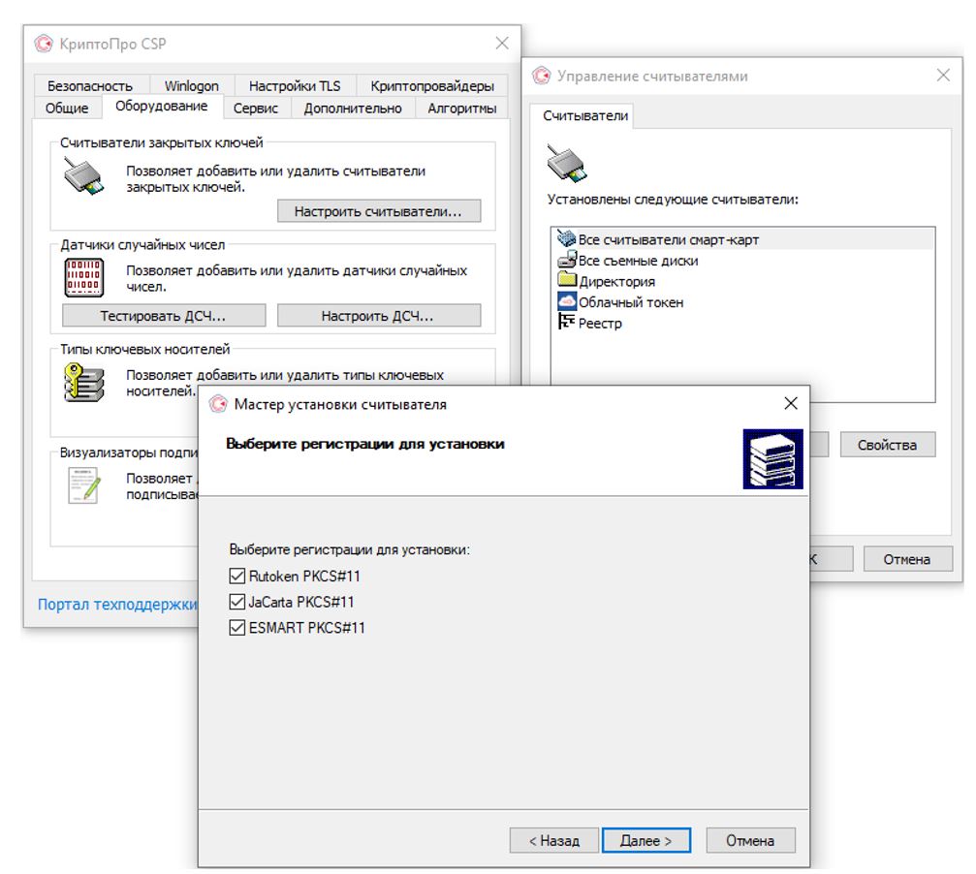
Task: Click the Реестр registry icon
Action: click(566, 322)
